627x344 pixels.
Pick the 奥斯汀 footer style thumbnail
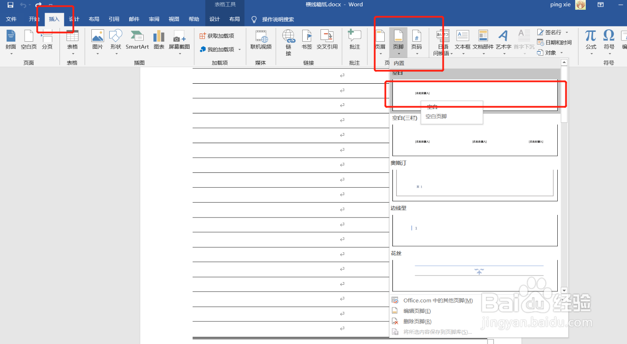[475, 185]
